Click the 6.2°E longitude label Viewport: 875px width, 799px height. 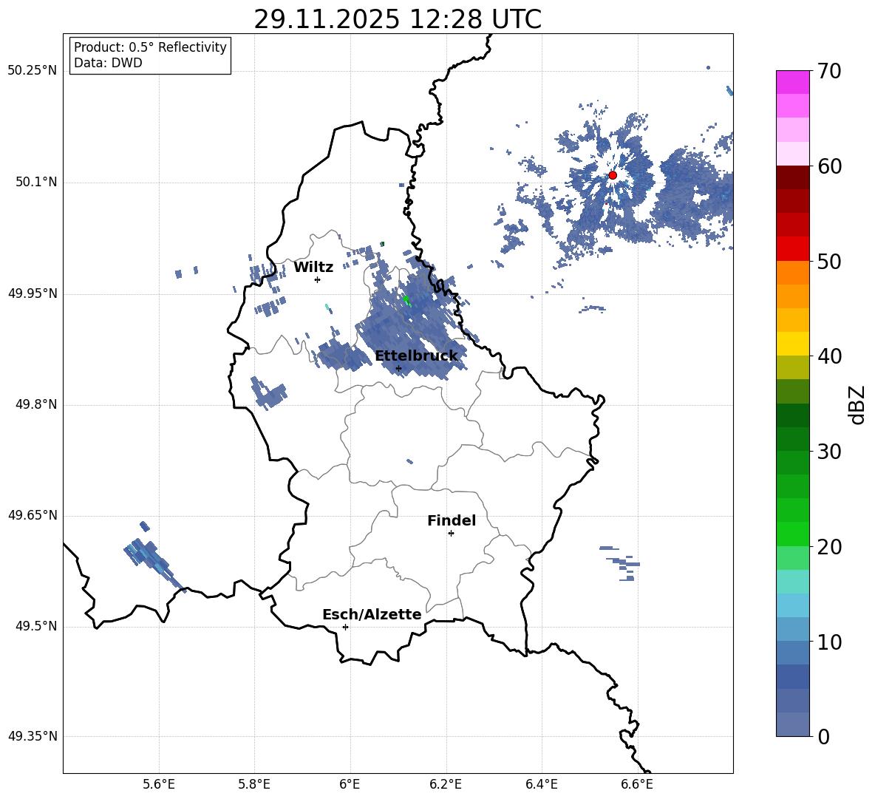pos(446,784)
